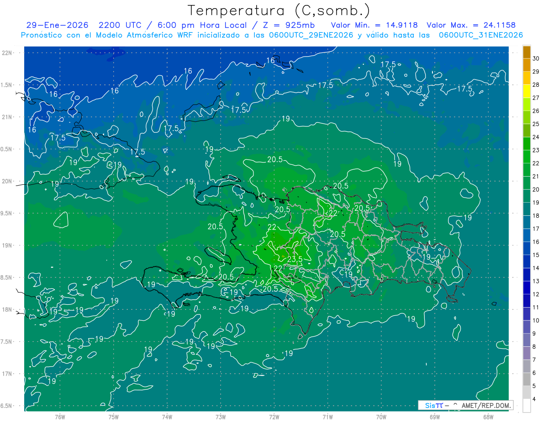
Task: Click the "76W" longitude axis label
Action: [x=60, y=417]
